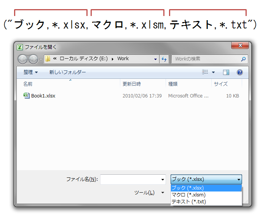Click the blue help icon
260x217 pixels.
(x=239, y=72)
